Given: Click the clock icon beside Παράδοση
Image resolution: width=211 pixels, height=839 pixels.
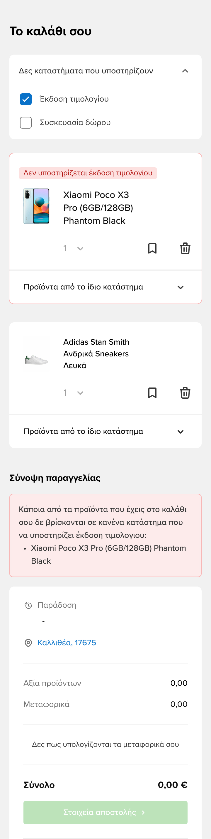Looking at the screenshot, I should click(x=28, y=606).
